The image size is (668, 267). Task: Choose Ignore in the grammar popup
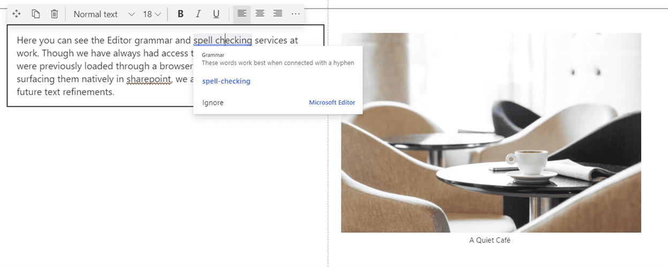pos(212,103)
